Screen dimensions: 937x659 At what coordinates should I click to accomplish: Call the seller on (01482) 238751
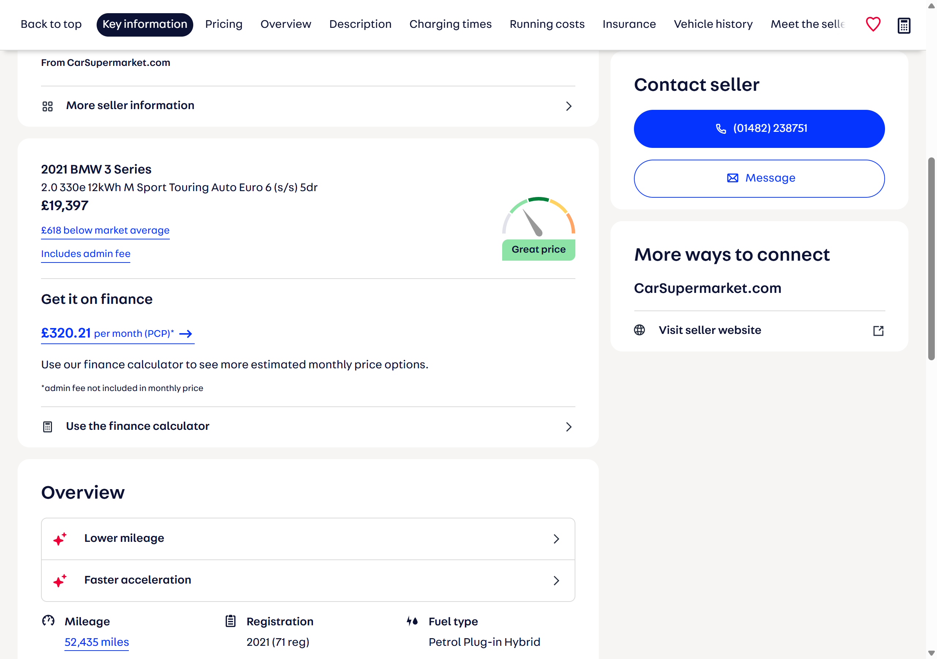point(759,129)
